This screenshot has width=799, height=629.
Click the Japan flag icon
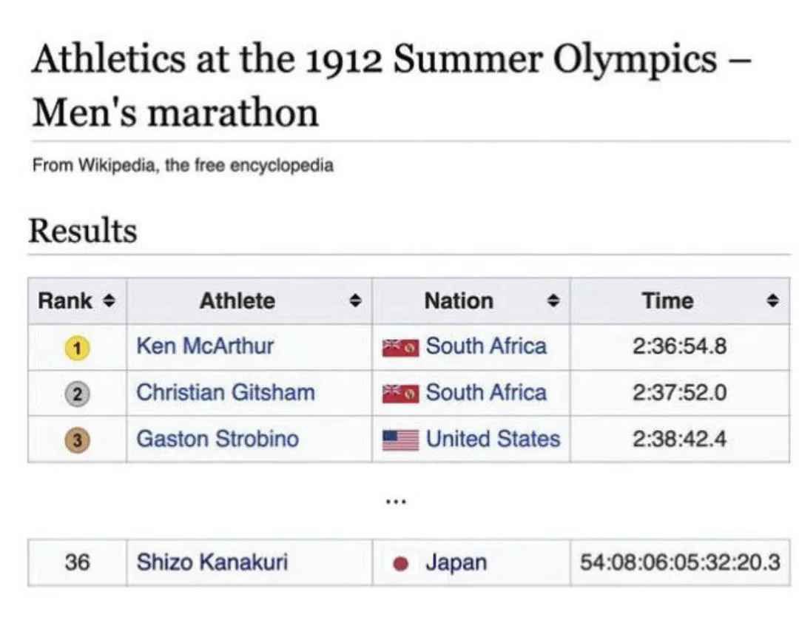click(401, 563)
